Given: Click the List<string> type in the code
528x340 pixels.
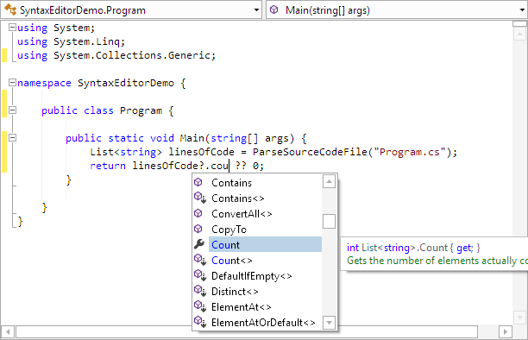Looking at the screenshot, I should (x=126, y=152).
